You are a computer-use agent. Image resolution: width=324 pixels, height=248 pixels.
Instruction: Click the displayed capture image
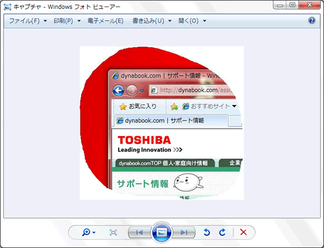[x=162, y=123]
